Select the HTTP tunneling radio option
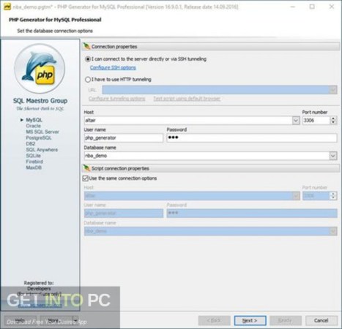342x329 pixels. click(88, 80)
